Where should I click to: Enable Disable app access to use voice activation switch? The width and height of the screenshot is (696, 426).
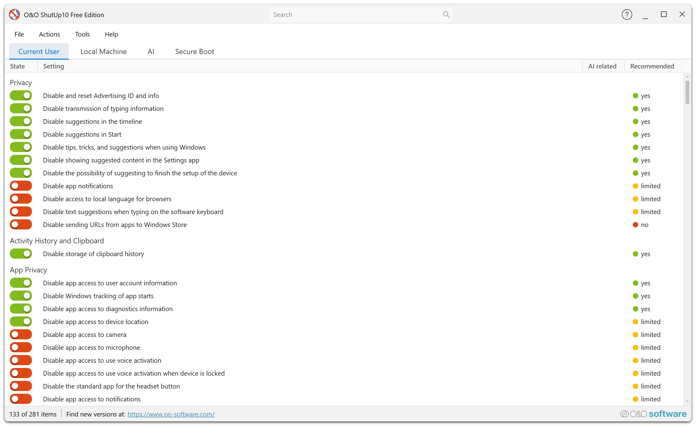21,360
